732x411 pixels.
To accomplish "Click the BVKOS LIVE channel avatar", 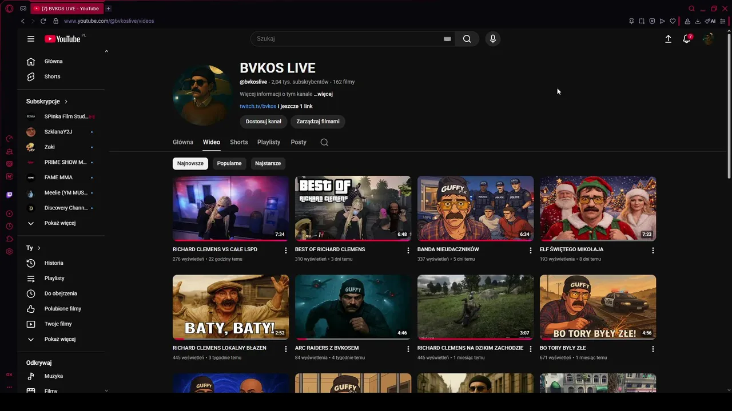I will (x=202, y=94).
